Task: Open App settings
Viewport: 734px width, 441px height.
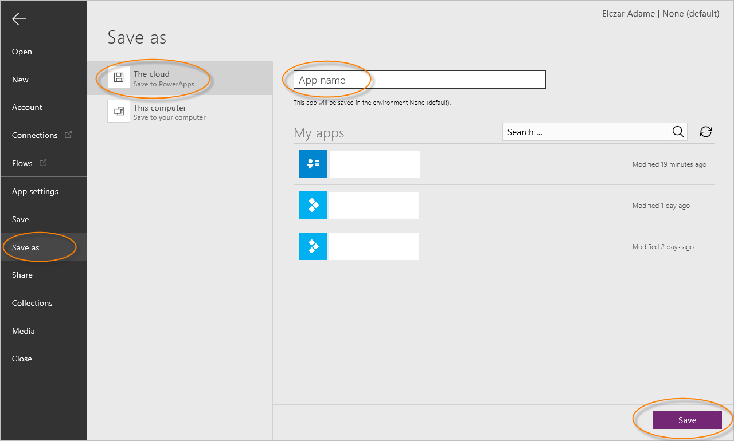Action: [35, 191]
